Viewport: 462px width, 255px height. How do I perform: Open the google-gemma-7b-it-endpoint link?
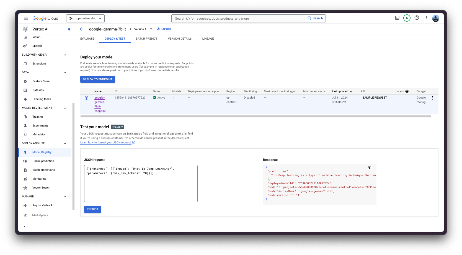100,104
